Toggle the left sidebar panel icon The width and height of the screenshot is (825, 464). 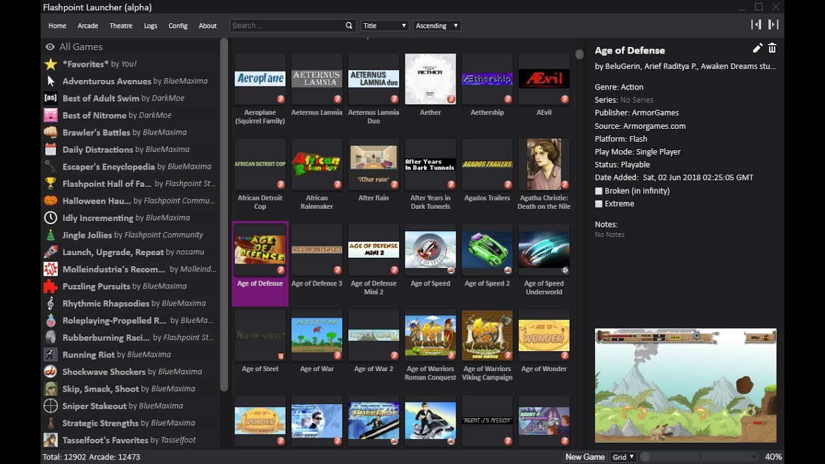click(756, 24)
